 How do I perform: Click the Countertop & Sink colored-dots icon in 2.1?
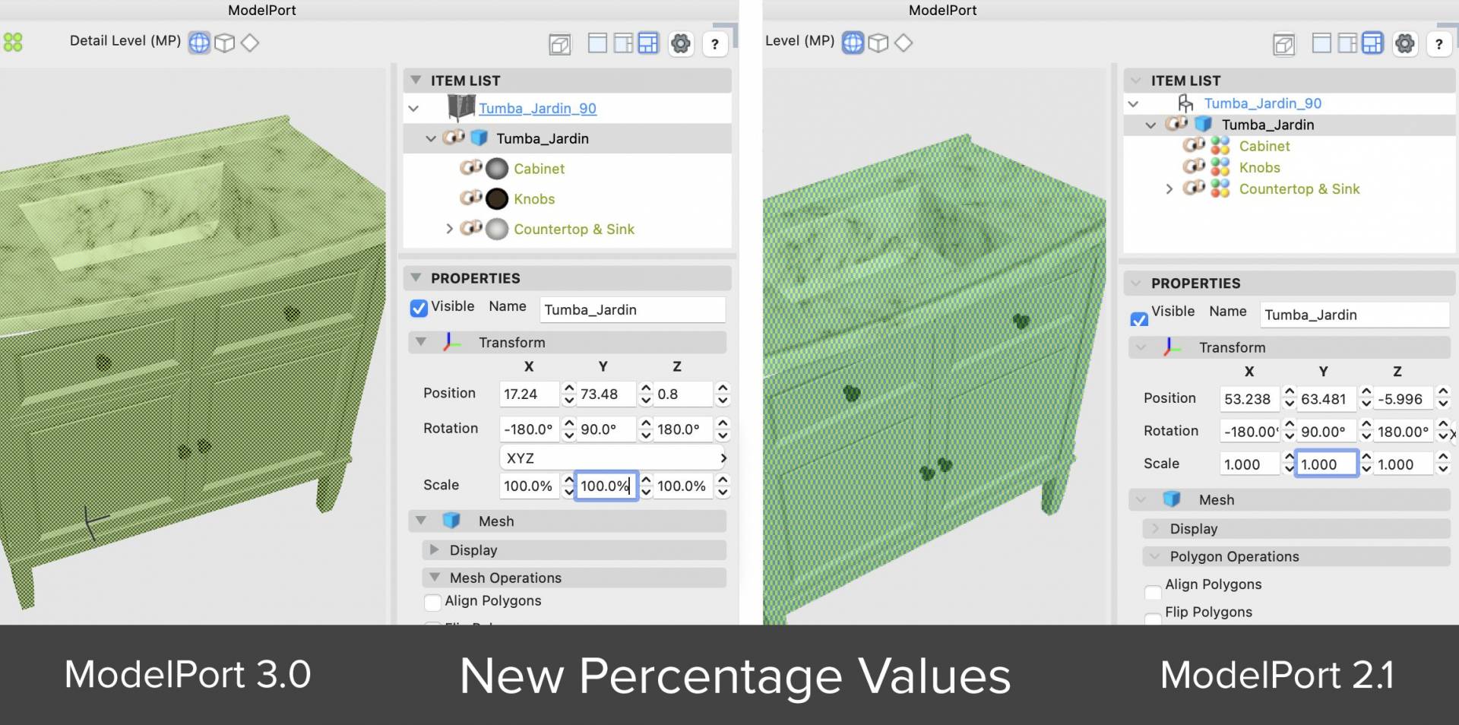1220,188
